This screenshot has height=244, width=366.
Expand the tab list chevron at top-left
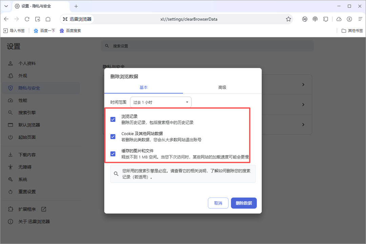[x=6, y=6]
